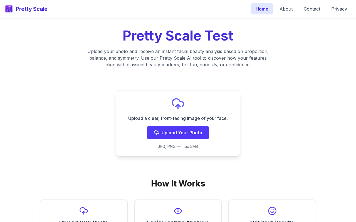
Task: Click the Pretty Scale face logo icon
Action: (9, 9)
